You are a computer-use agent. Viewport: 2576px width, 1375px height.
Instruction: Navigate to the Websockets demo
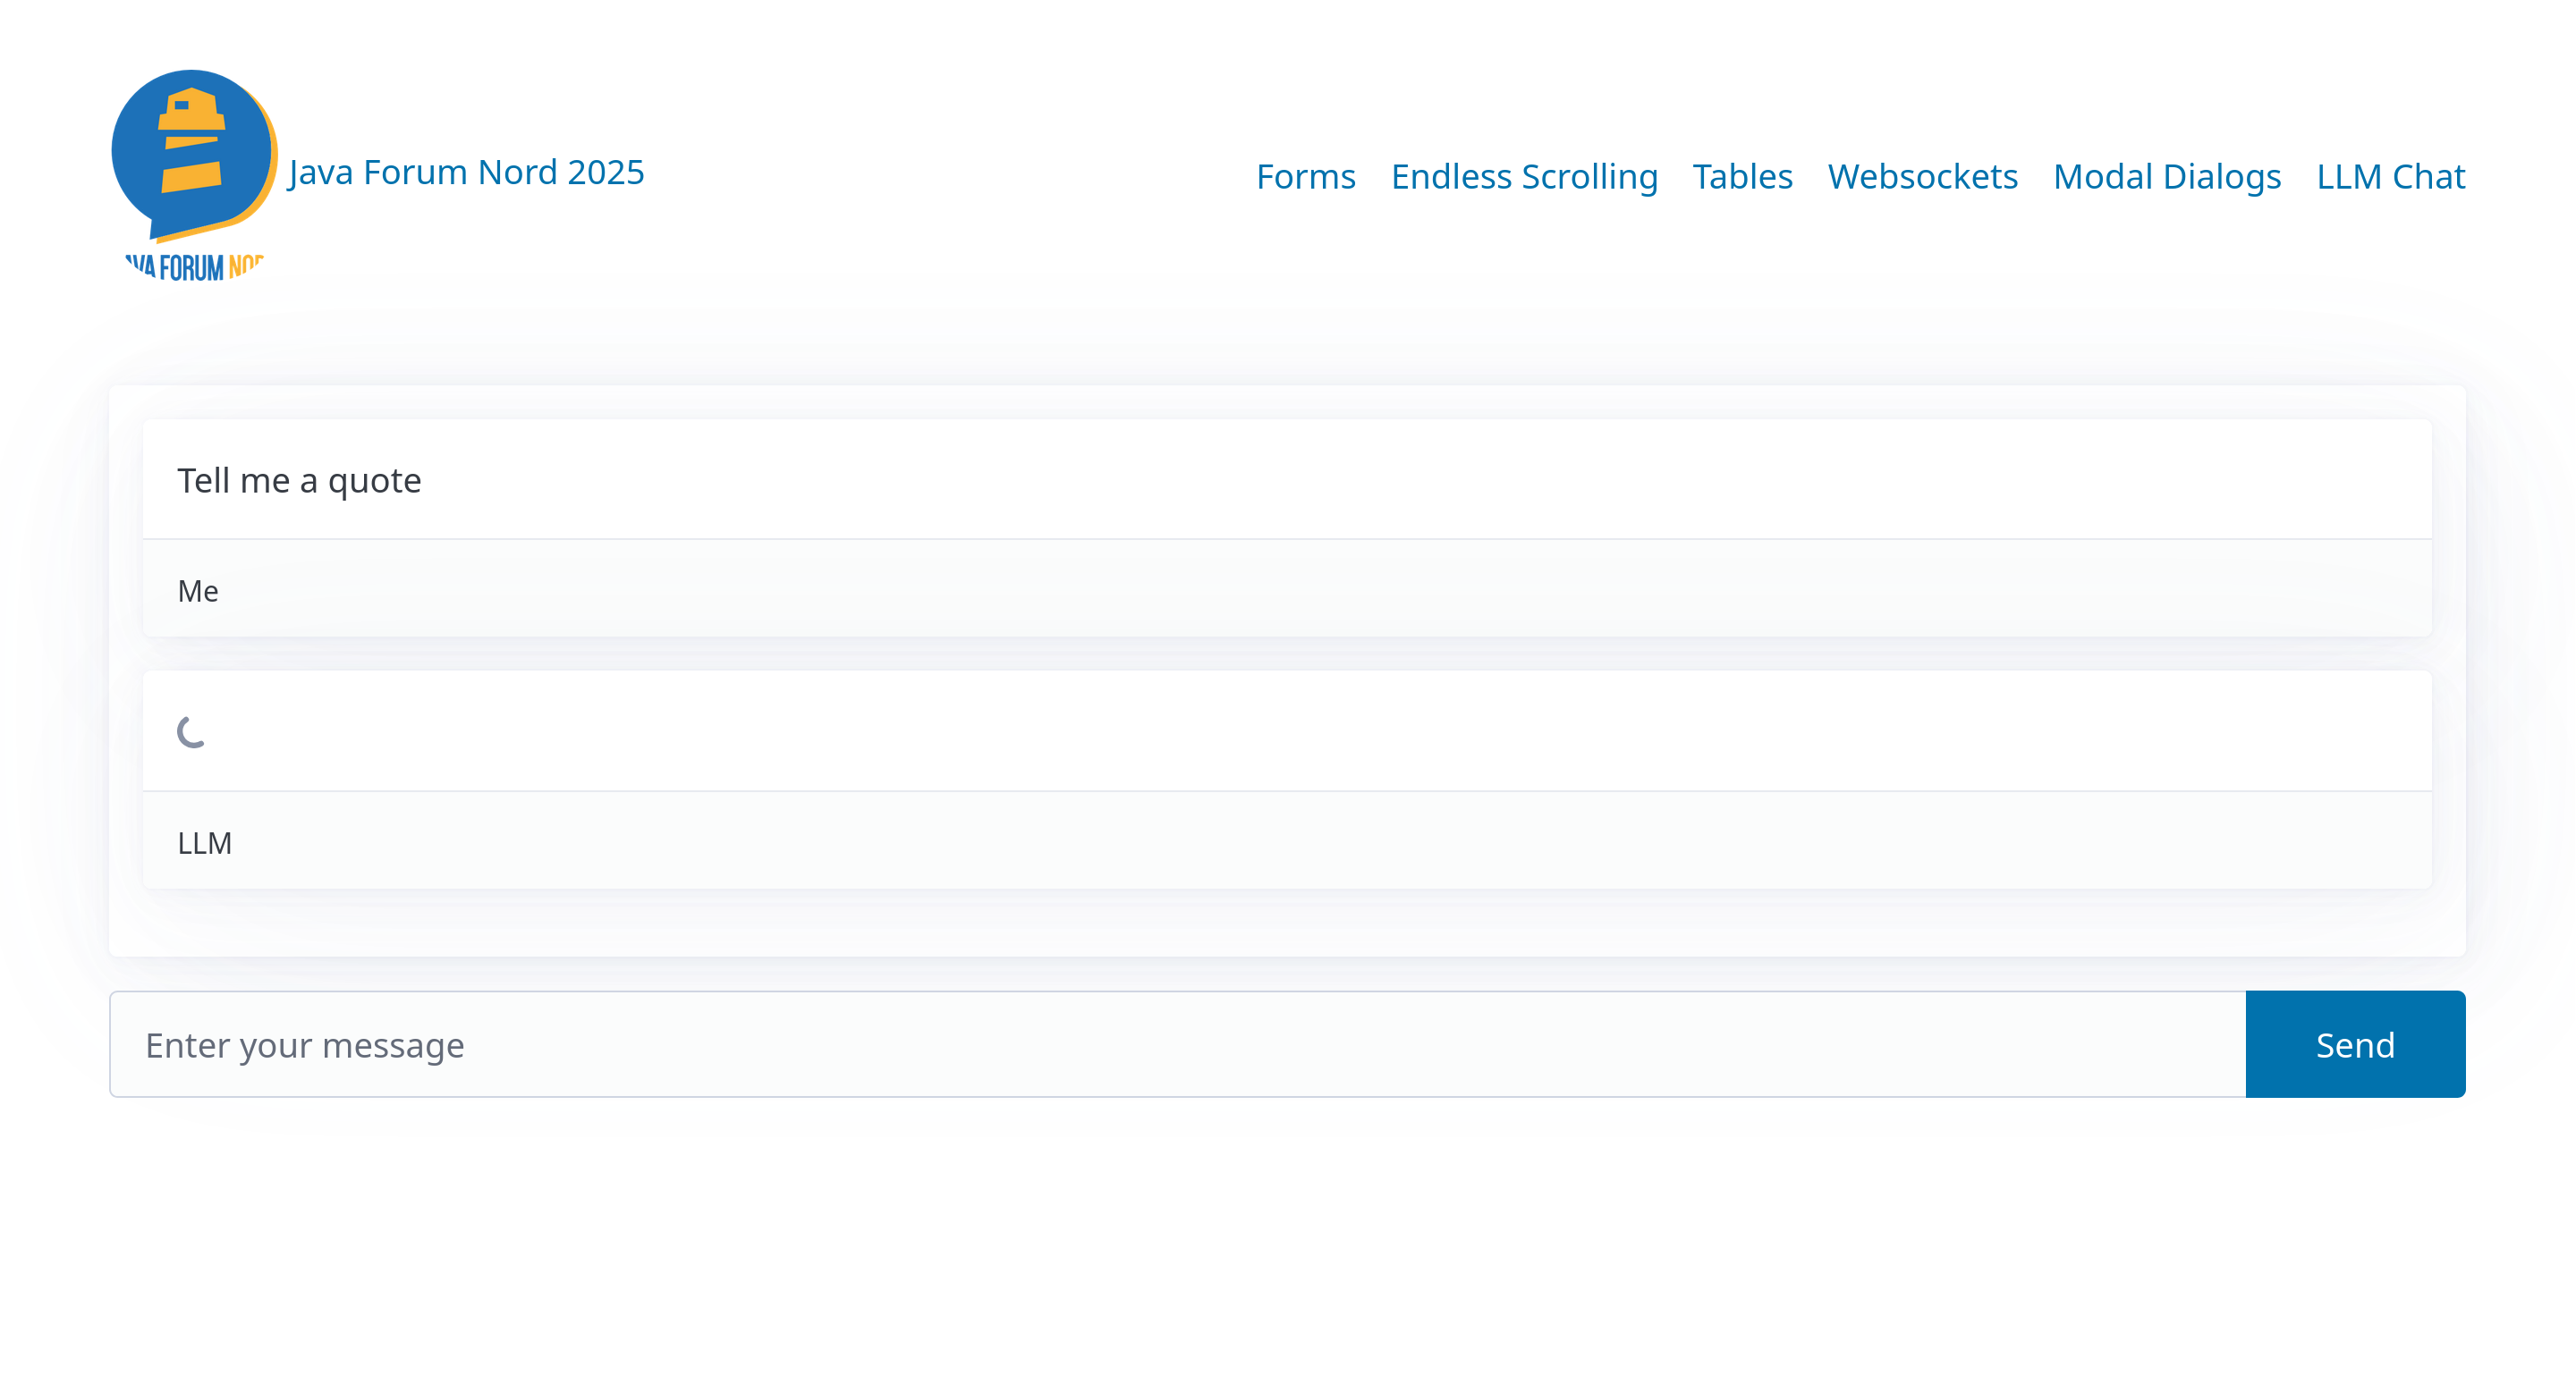1922,177
